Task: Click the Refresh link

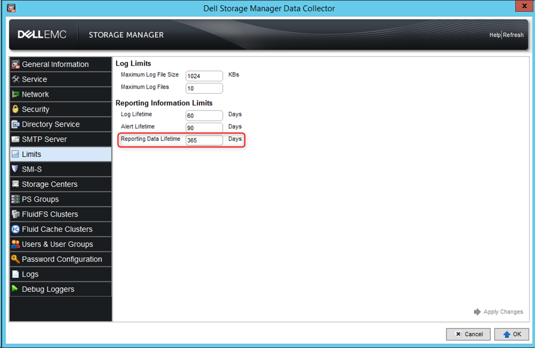Action: [513, 34]
